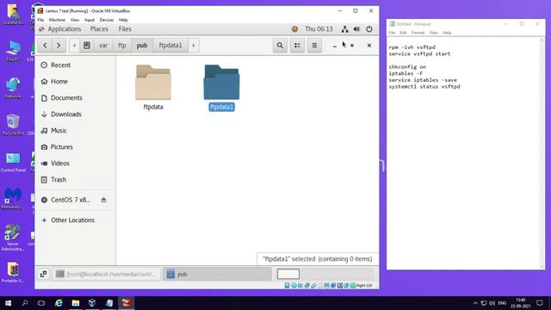Viewport: 551px width, 310px height.
Task: Open Notepad Format menu
Action: (418, 33)
